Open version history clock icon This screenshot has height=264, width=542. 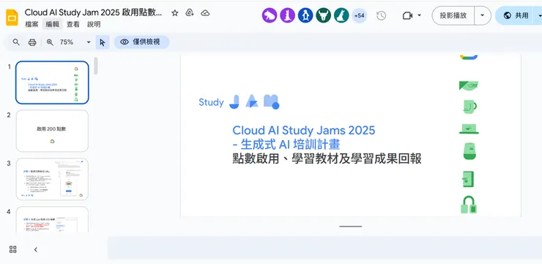[381, 15]
